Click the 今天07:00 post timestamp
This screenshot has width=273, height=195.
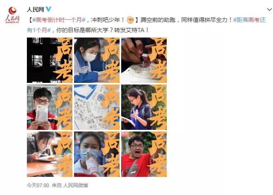click(38, 186)
